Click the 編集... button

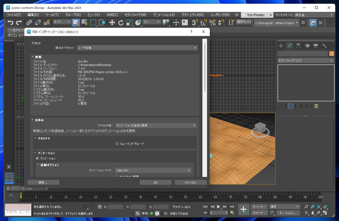point(43,182)
